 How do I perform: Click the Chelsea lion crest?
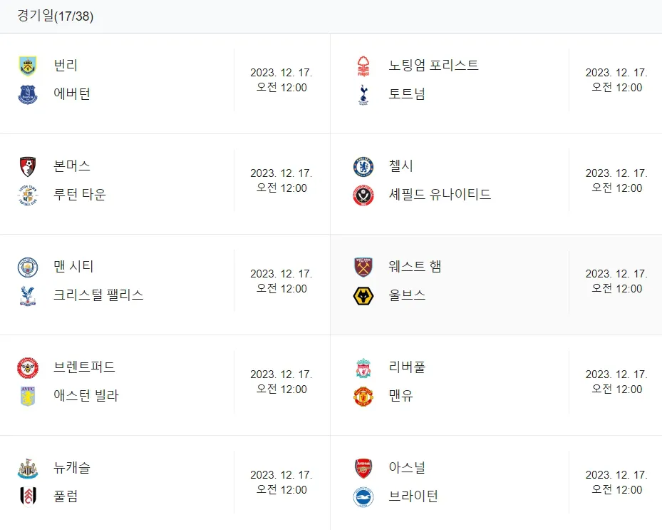click(x=363, y=166)
